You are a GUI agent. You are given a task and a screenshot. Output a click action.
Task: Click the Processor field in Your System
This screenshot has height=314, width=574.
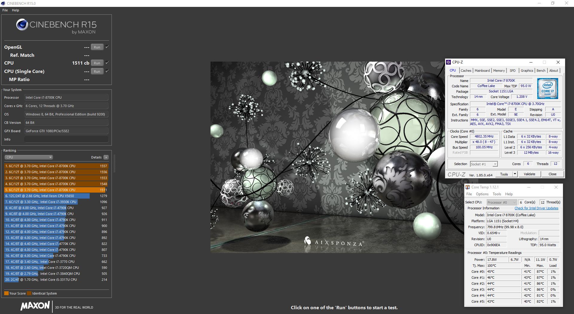pyautogui.click(x=66, y=97)
